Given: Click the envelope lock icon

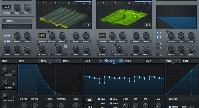Looking at the screenshot, I should (x=80, y=67).
